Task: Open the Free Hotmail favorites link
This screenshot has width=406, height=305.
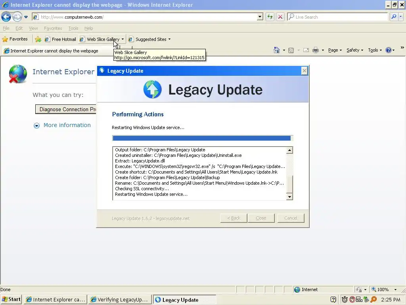Action: 60,39
